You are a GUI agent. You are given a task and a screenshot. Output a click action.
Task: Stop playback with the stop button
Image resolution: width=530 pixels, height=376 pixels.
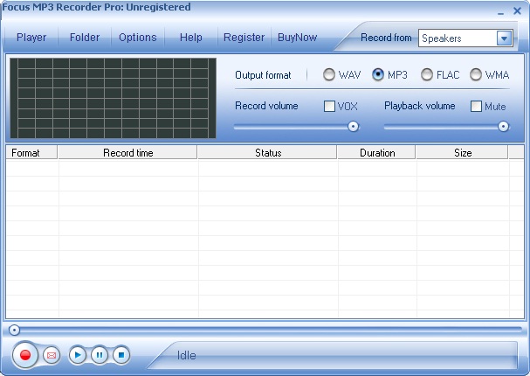(121, 355)
